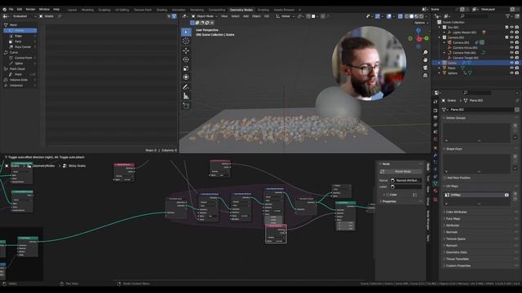Viewport: 522px width, 293px height.
Task: Expand Face Maps panel
Action: (453, 219)
